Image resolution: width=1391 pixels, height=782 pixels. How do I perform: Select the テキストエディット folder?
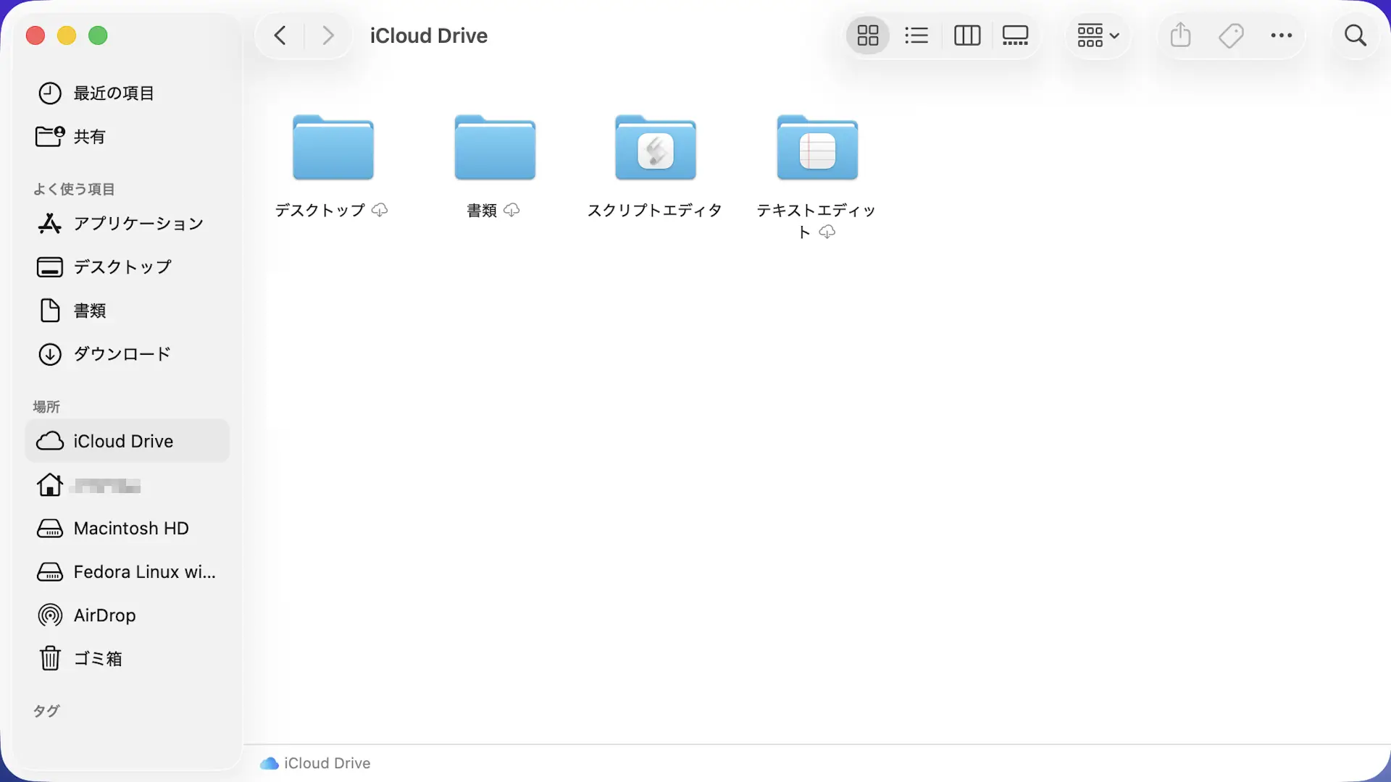coord(816,148)
